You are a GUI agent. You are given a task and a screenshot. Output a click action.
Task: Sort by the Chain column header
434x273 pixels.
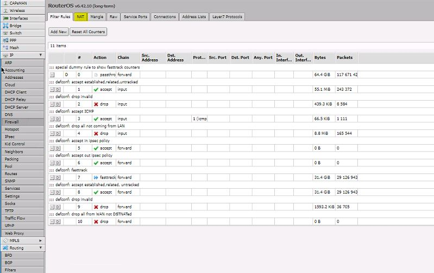(128, 58)
